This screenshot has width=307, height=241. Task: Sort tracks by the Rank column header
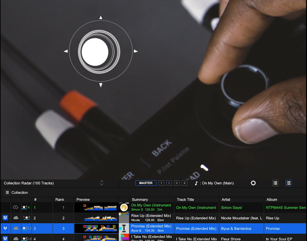[60, 200]
